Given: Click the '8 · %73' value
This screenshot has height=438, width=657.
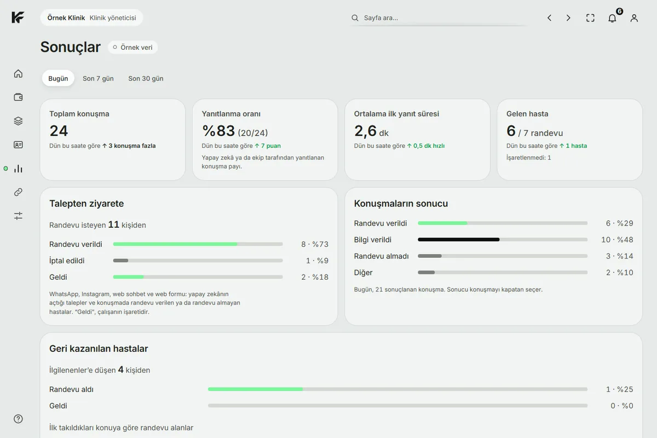Looking at the screenshot, I should point(315,244).
